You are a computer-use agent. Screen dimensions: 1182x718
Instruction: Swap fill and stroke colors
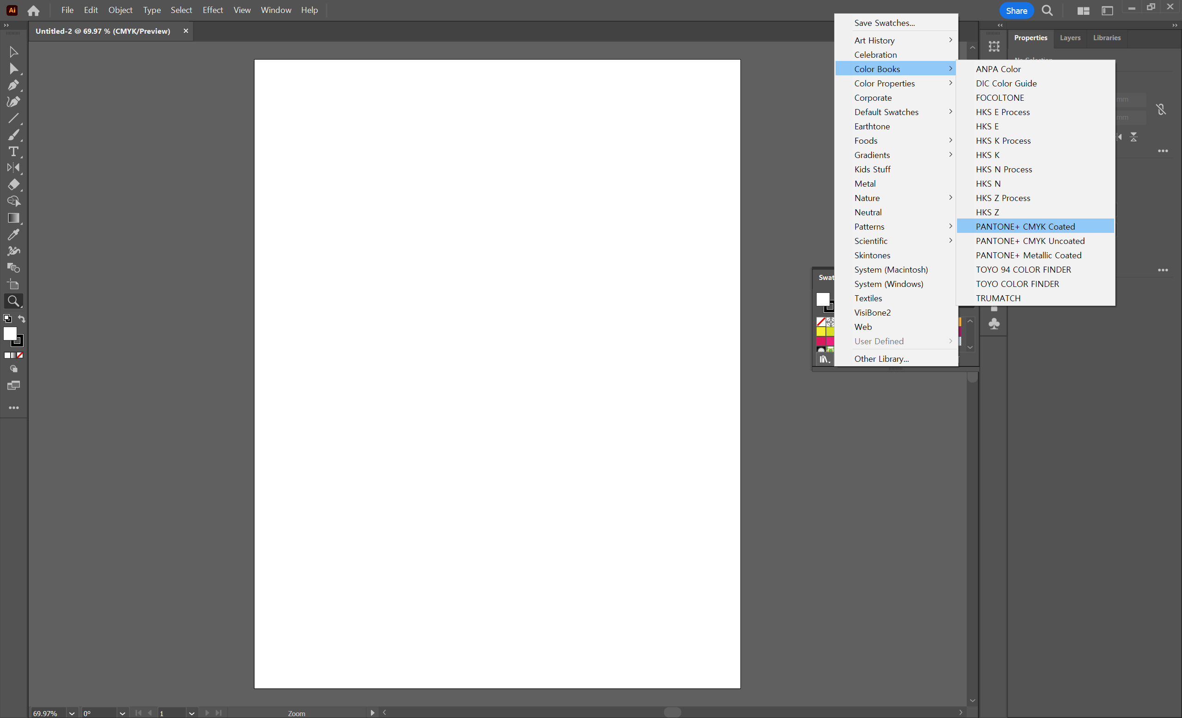point(22,319)
